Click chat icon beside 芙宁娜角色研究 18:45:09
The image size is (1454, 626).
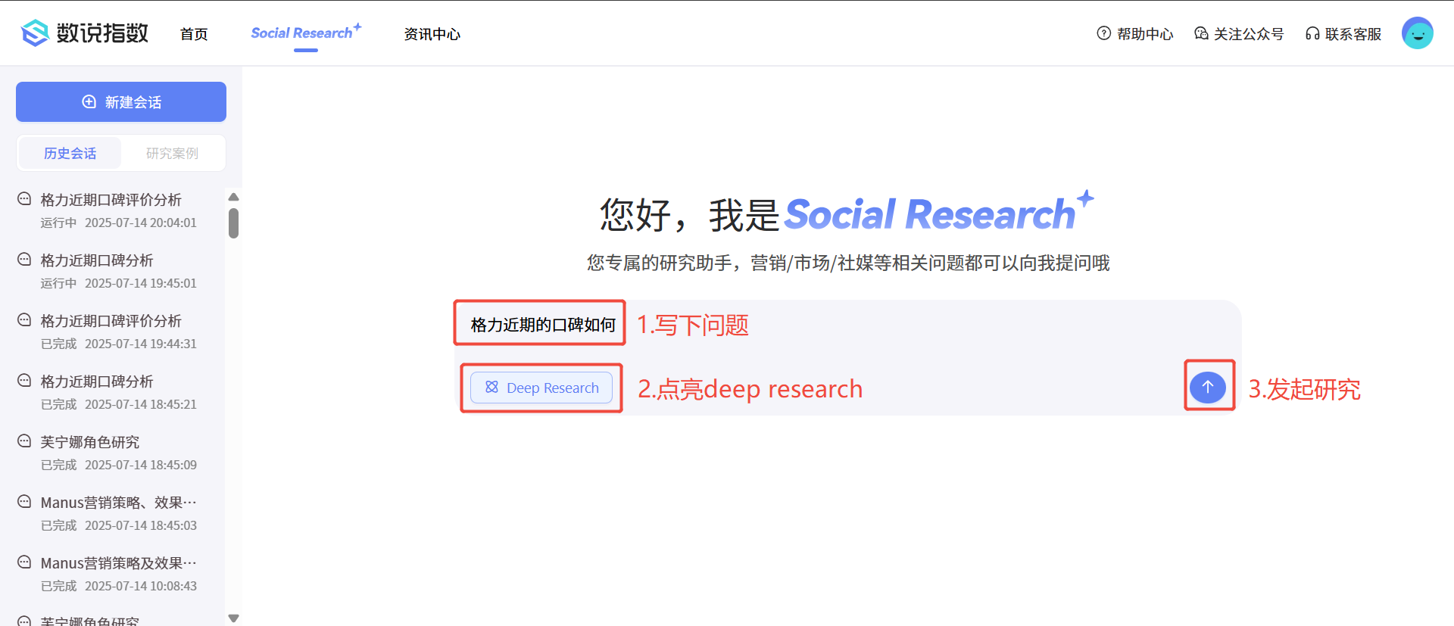pyautogui.click(x=24, y=441)
